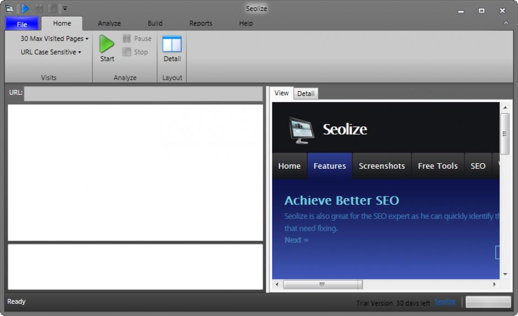Click the horizontal scrollbar thumb in preview
The width and height of the screenshot is (518, 316).
(323, 284)
